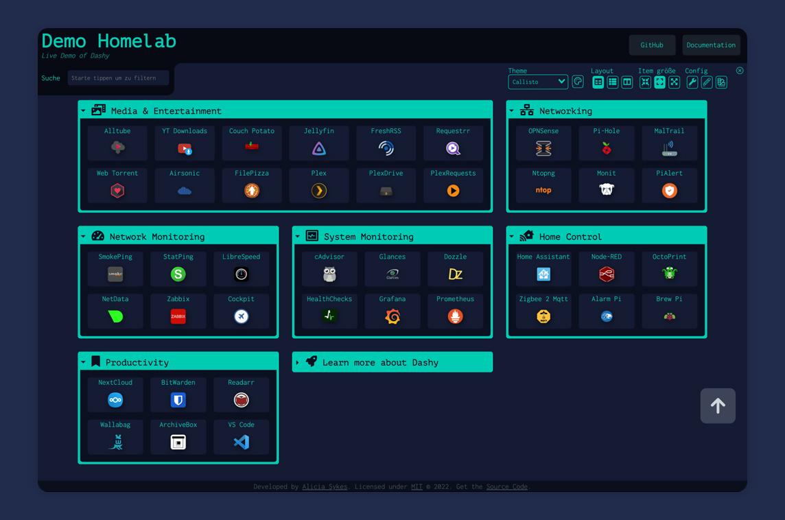Open the NextCloud tile
The width and height of the screenshot is (785, 520).
coord(115,394)
